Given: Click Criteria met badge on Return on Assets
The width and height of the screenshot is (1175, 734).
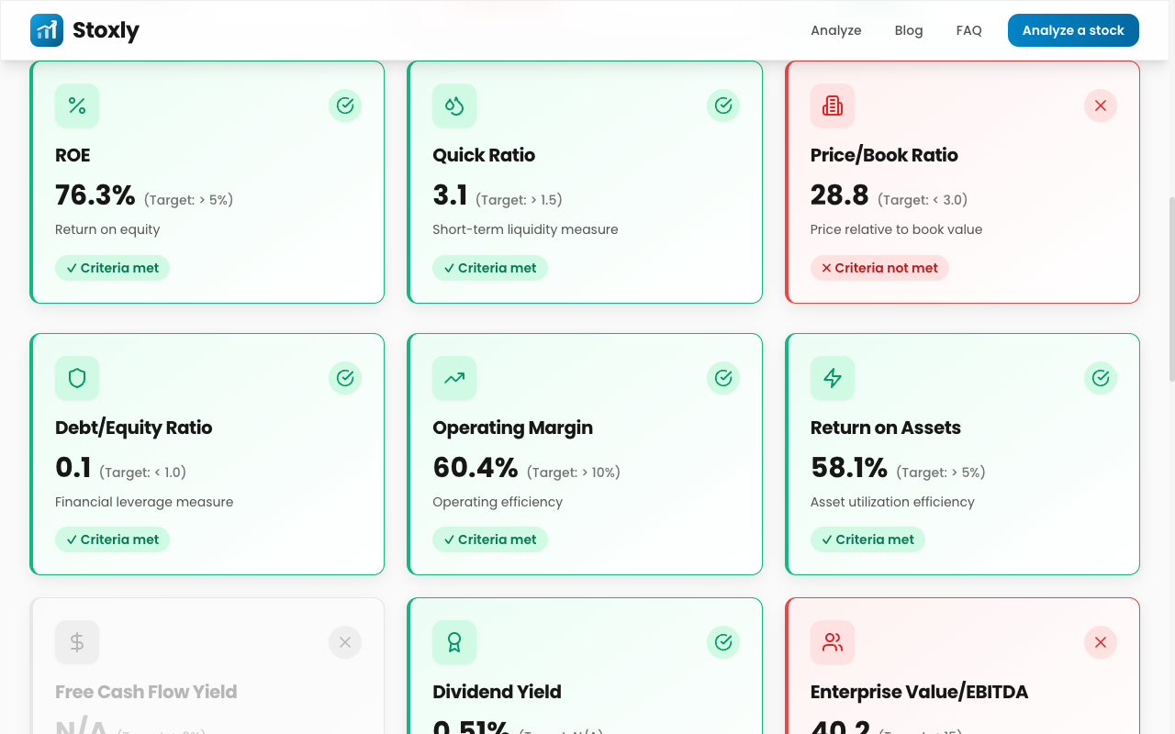Looking at the screenshot, I should (867, 539).
